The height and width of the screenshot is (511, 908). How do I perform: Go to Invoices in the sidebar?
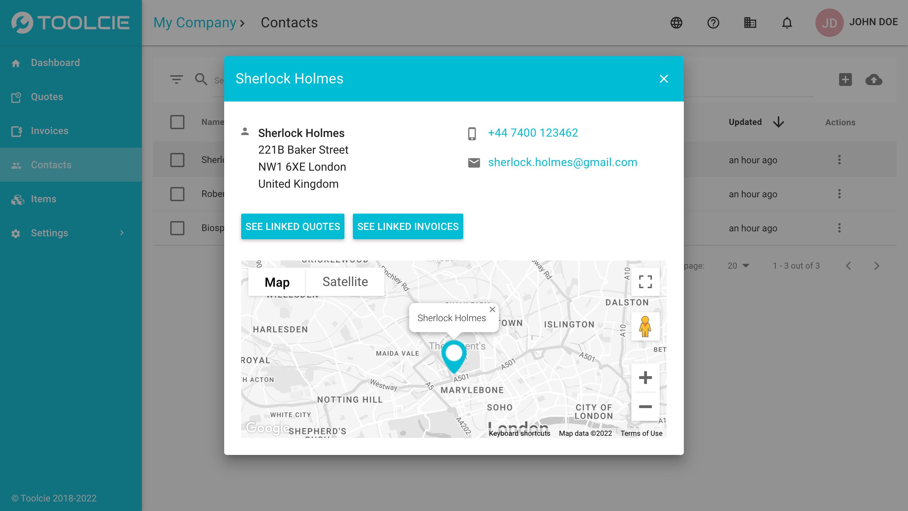[49, 131]
